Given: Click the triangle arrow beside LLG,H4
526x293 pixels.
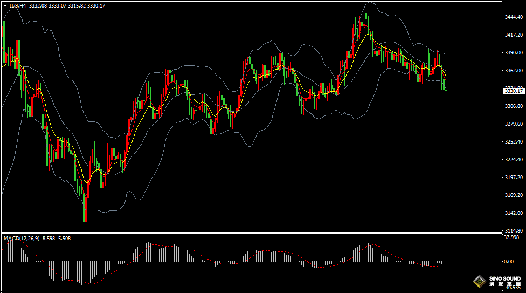Looking at the screenshot, I should (x=5, y=5).
